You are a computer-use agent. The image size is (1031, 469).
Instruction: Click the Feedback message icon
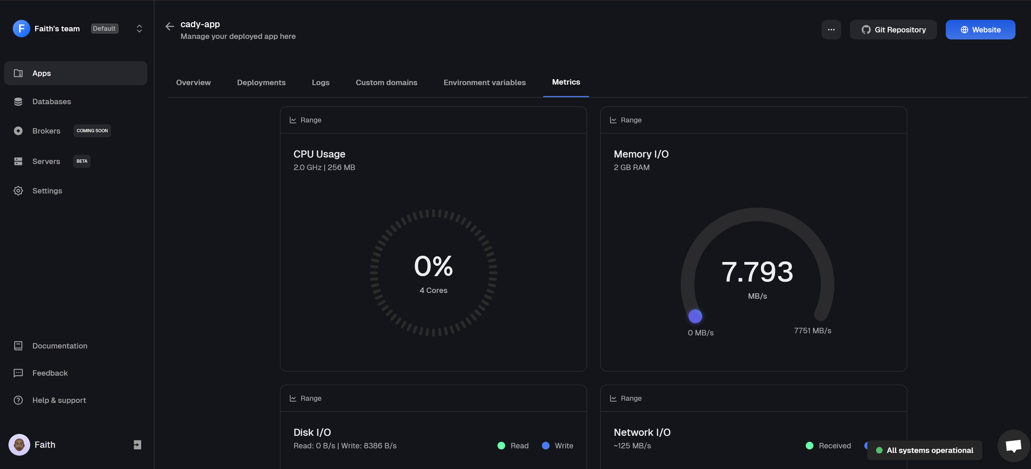pos(18,373)
